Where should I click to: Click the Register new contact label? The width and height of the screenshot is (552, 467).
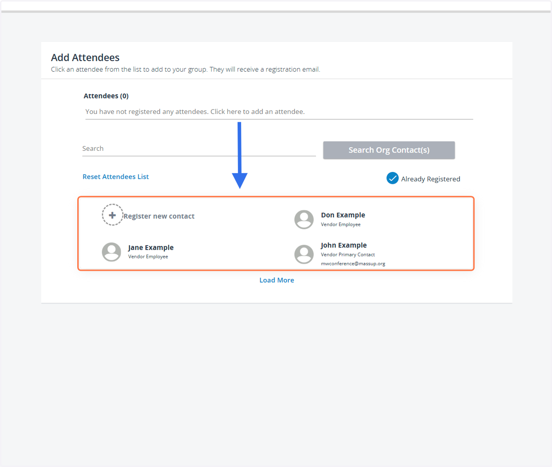tap(159, 216)
